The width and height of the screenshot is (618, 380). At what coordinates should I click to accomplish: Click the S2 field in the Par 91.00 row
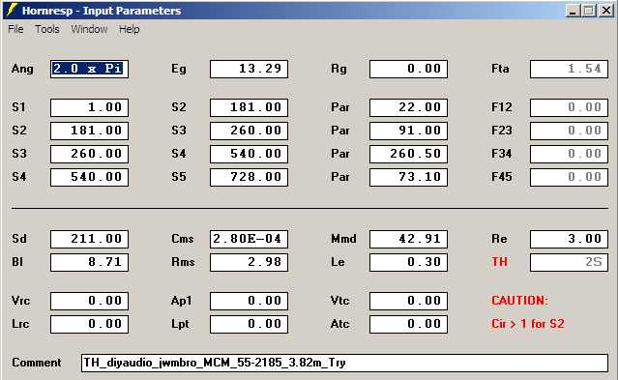coord(90,131)
